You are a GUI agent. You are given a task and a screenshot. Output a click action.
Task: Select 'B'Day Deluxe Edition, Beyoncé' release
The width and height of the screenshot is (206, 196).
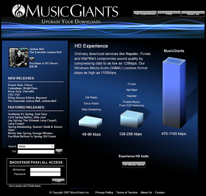27,98
